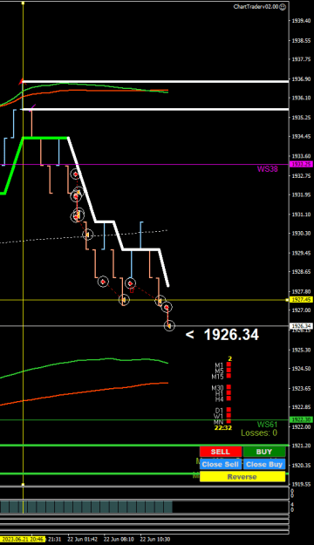Select the M30 timeframe label
The height and width of the screenshot is (545, 314).
(218, 388)
